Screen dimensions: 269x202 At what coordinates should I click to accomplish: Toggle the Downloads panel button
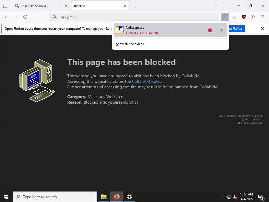tap(225, 17)
